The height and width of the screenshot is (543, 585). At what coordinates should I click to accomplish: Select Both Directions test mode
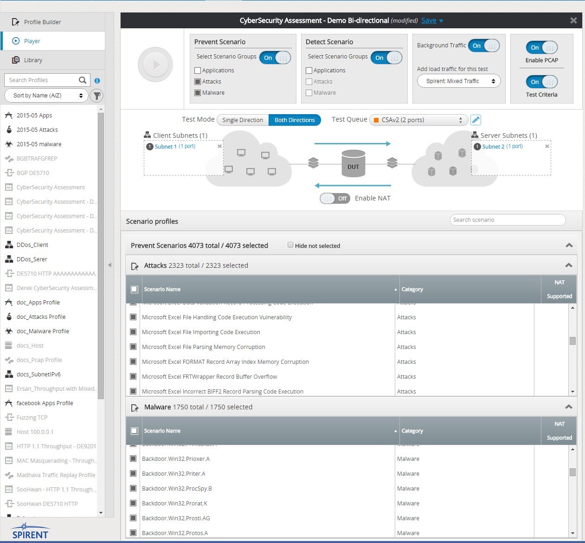click(x=295, y=120)
